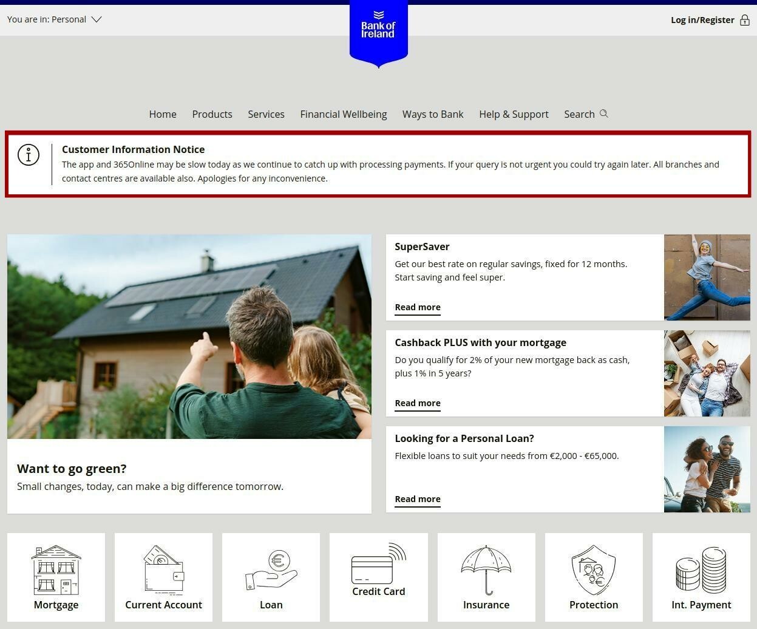Screen dimensions: 757x629
Task: Open the Services menu
Action: pos(266,114)
